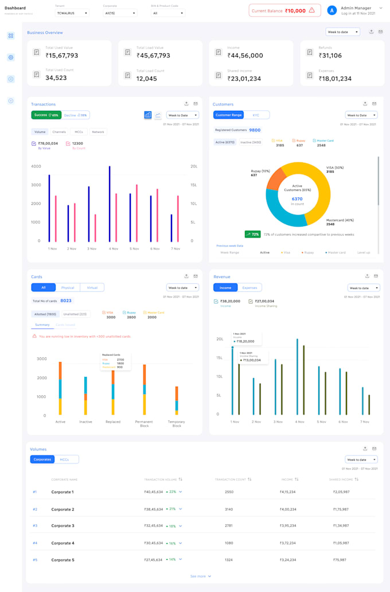This screenshot has width=390, height=592.
Task: Click the export icon in Volumes panel
Action: [x=365, y=449]
